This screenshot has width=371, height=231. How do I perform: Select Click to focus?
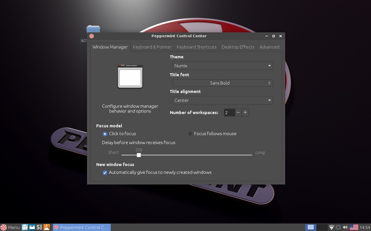tap(105, 134)
